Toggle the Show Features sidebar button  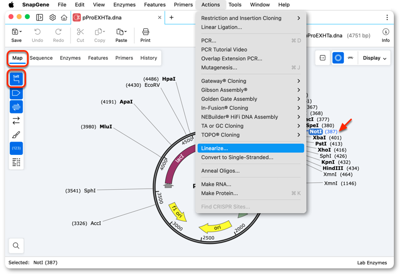(x=16, y=93)
